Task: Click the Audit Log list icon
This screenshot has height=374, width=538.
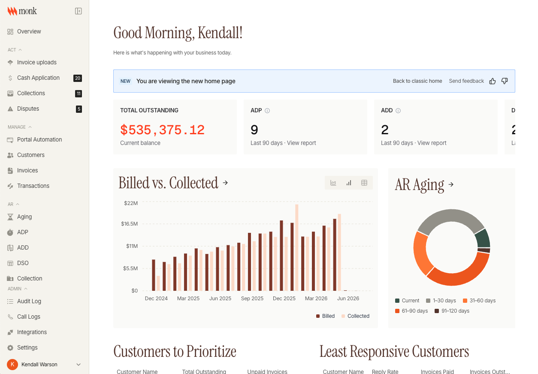Action: [x=10, y=302]
